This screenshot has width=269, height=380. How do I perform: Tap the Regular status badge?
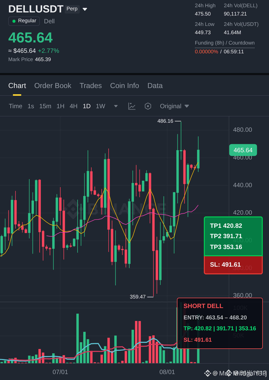[x=24, y=21]
